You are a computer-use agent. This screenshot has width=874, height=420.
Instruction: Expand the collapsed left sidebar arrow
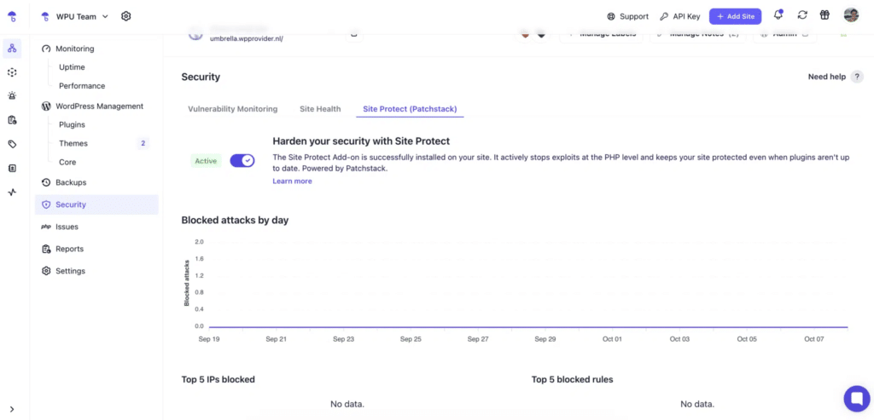pyautogui.click(x=12, y=409)
